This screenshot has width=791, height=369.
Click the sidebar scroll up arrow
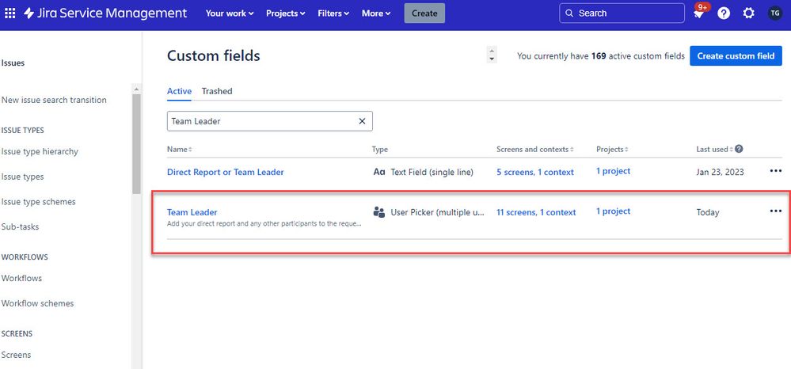136,89
